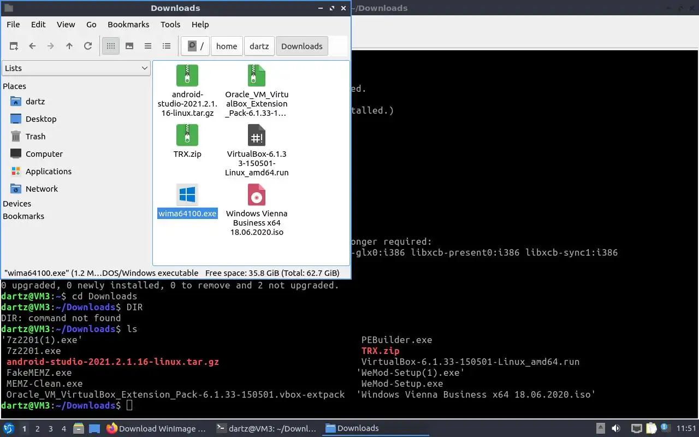Navigate to 'dartz' in path bar
The image size is (699, 437).
coord(259,46)
